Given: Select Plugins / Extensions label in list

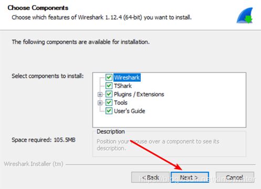Looking at the screenshot, I should pyautogui.click(x=139, y=94).
